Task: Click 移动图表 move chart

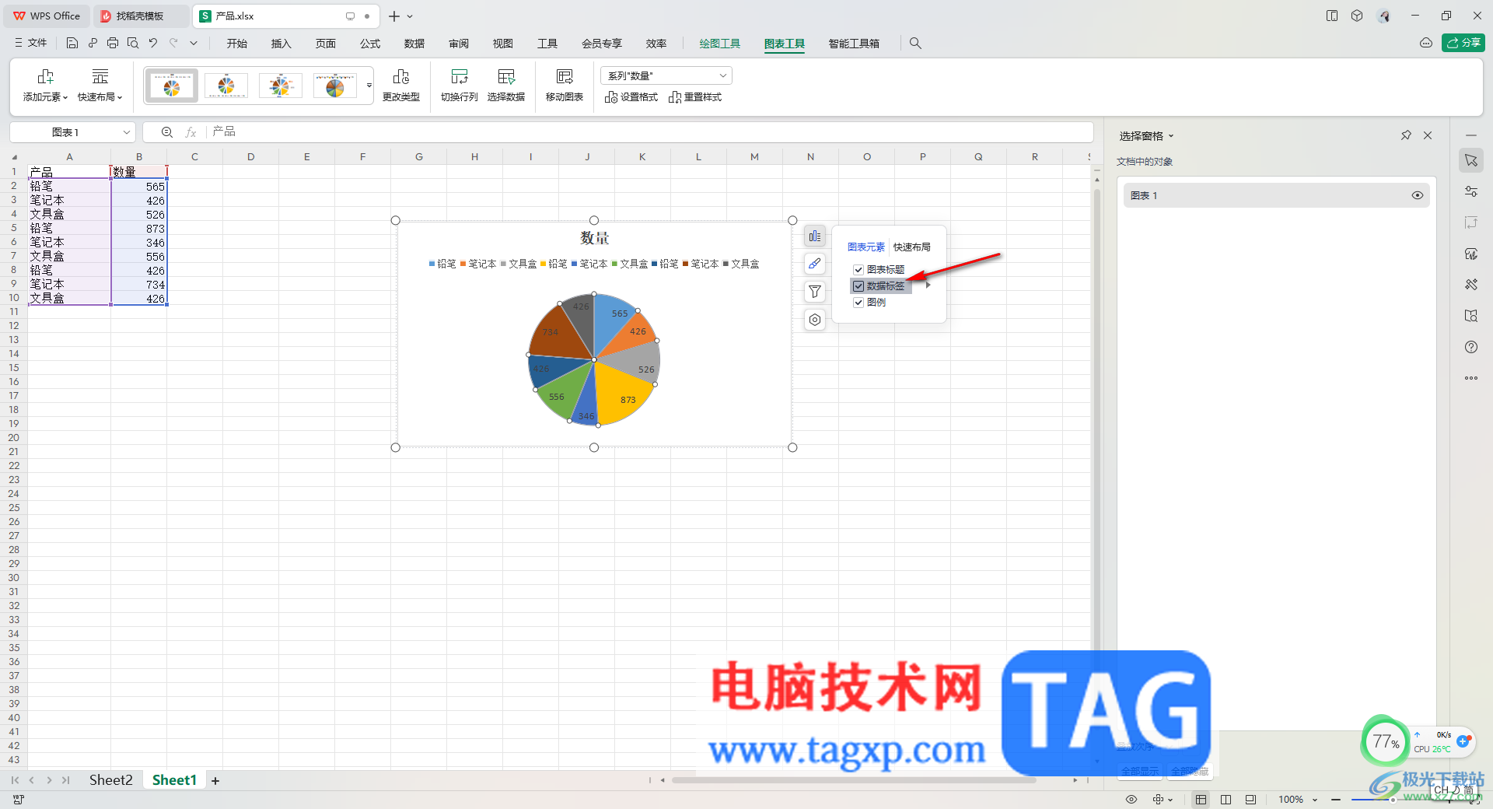Action: 565,85
